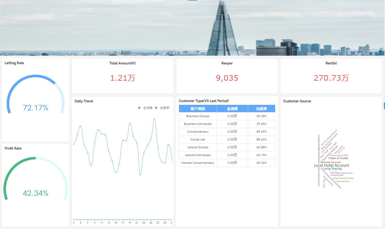Click the 客户类别 column header
The width and height of the screenshot is (385, 229).
[x=198, y=109]
